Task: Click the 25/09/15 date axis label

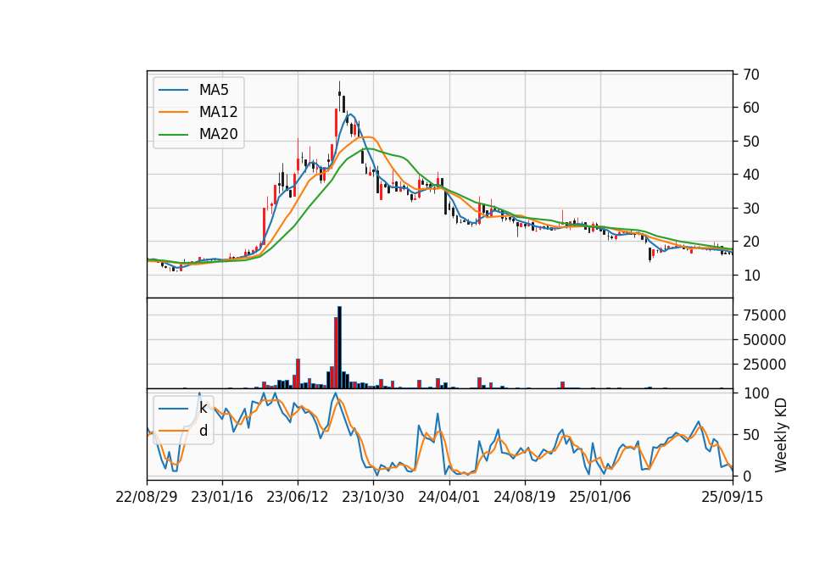Action: click(732, 497)
